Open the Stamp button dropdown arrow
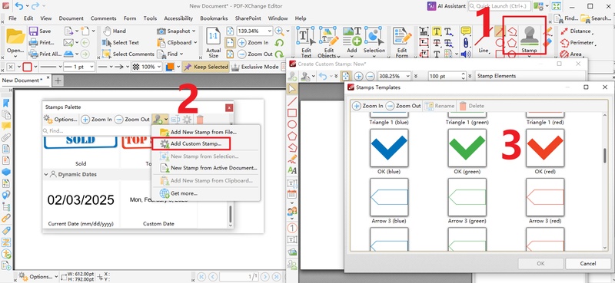615x283 pixels. pos(529,56)
